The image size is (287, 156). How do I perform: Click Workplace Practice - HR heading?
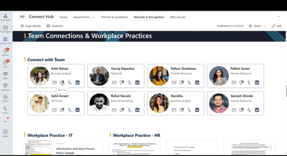[136, 135]
